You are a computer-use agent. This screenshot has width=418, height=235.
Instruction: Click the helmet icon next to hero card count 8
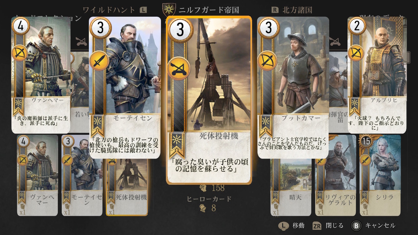[202, 208]
